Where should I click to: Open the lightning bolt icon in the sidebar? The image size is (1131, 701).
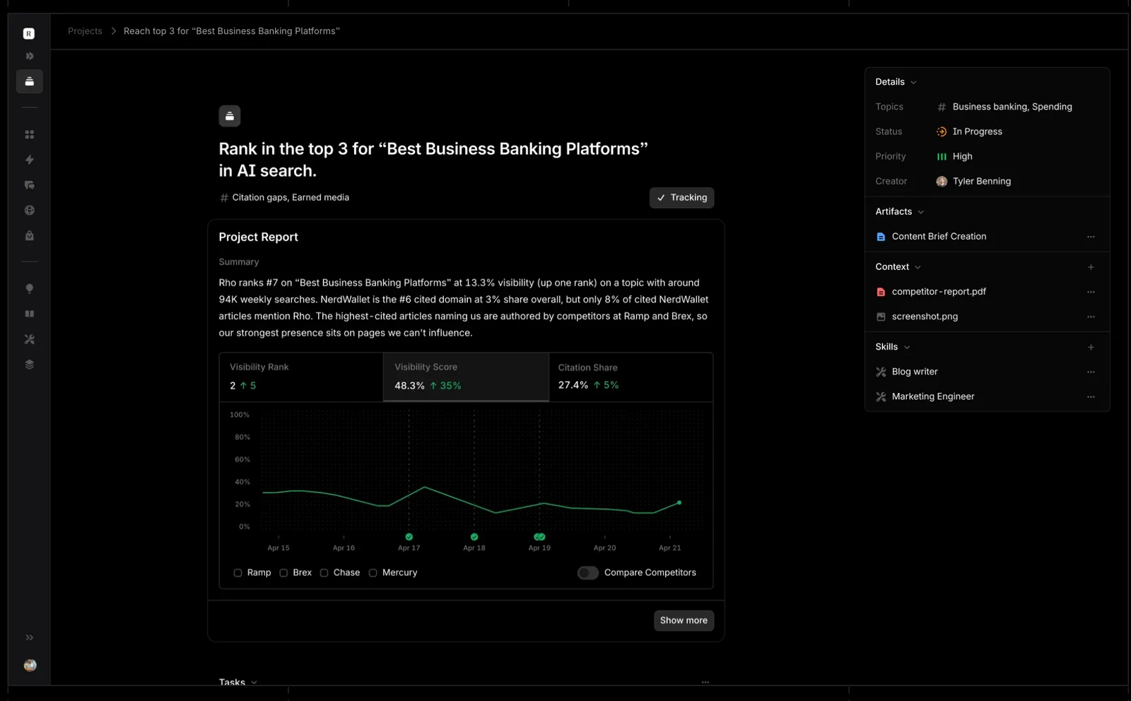tap(30, 160)
